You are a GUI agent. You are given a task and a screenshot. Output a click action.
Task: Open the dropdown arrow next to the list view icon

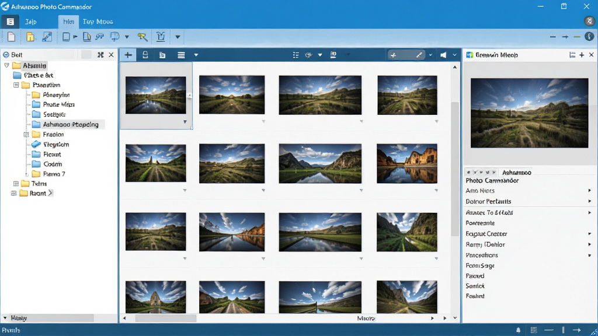click(x=196, y=55)
